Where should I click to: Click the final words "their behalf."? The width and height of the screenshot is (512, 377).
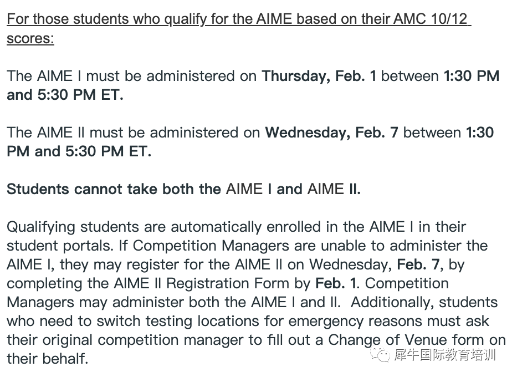48,358
